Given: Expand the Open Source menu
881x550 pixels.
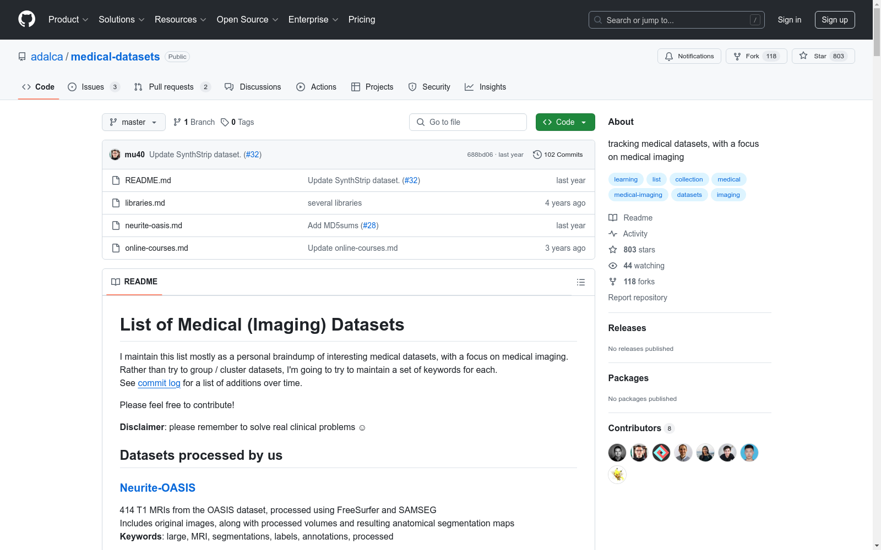Looking at the screenshot, I should pyautogui.click(x=248, y=20).
